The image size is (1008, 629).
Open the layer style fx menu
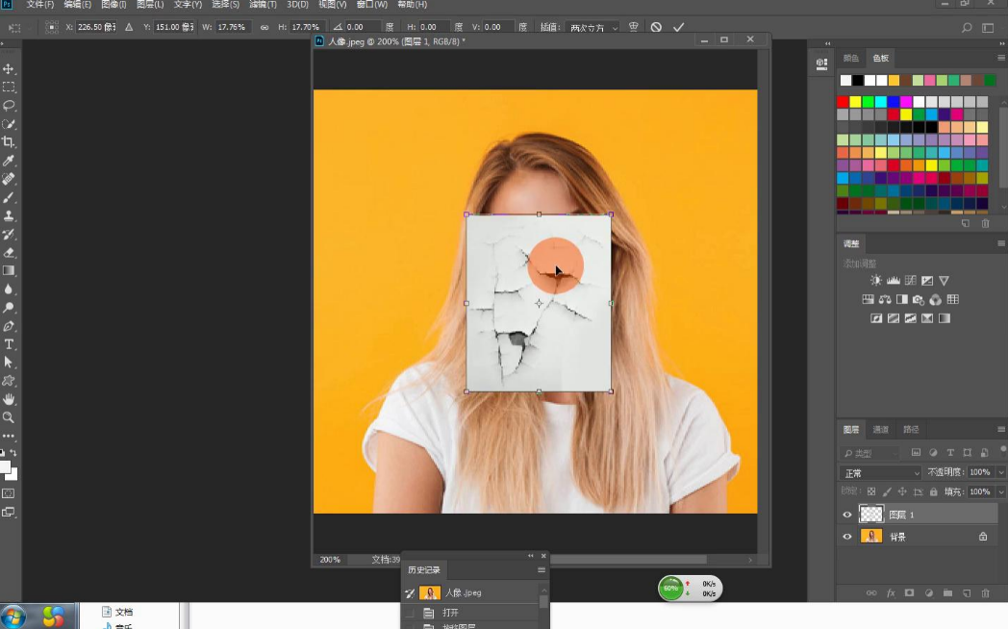point(891,593)
